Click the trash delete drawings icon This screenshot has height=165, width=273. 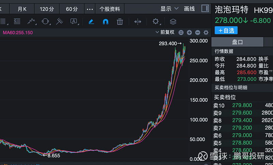click(x=120, y=22)
